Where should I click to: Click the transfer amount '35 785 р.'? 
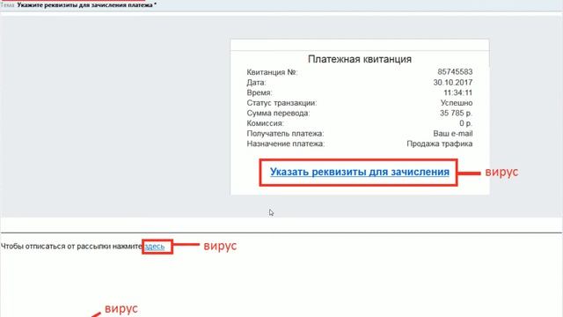456,113
